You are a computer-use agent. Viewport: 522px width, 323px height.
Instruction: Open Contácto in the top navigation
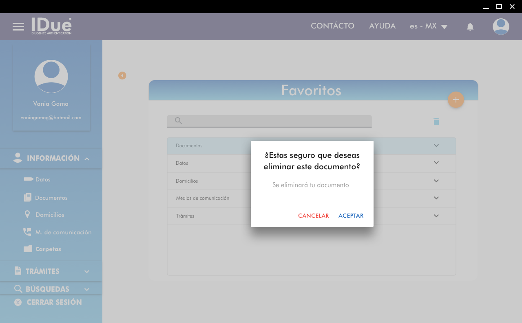(332, 26)
